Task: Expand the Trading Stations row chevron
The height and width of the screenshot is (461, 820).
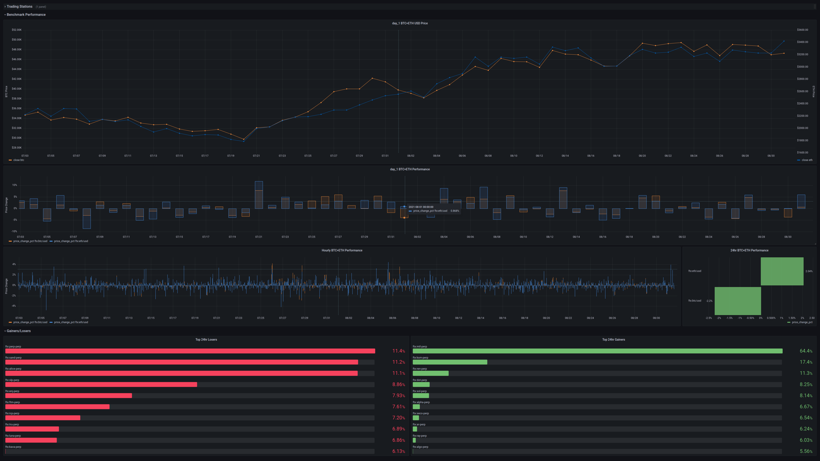Action: [5, 7]
